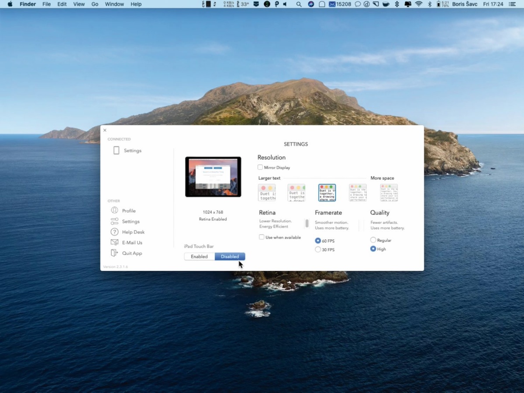Open the Help menu
The image size is (524, 393).
(x=136, y=4)
